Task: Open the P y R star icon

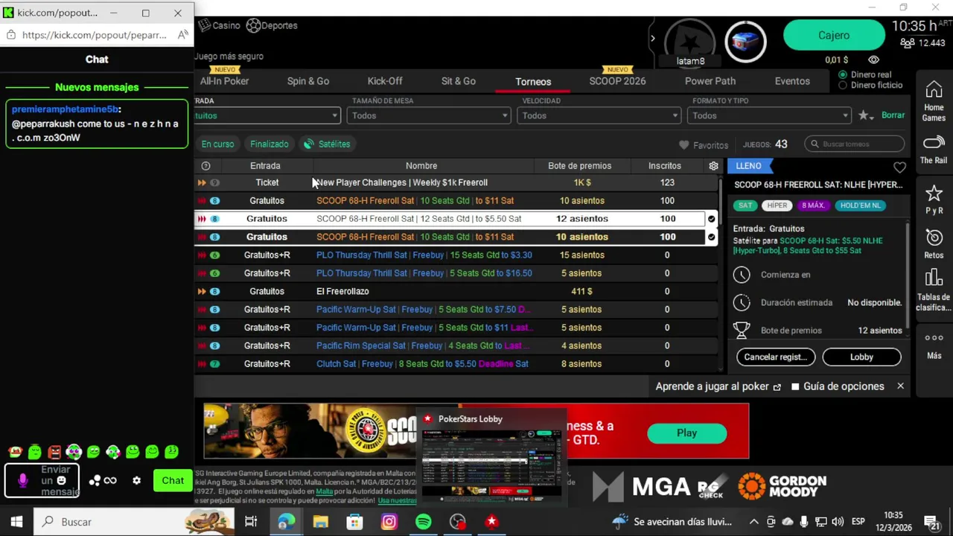Action: [x=934, y=193]
